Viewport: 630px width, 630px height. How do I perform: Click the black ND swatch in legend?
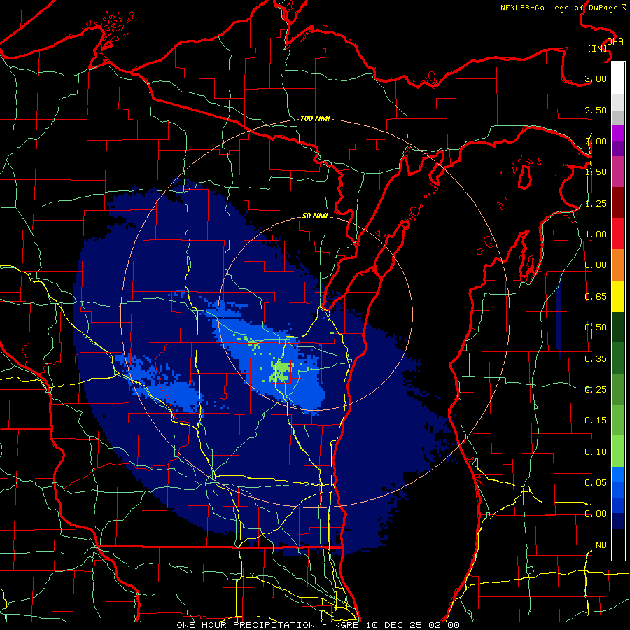click(618, 545)
